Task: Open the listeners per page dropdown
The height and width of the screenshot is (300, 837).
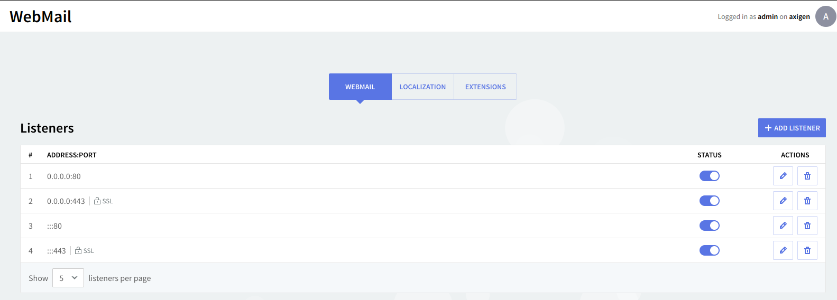Action: pos(68,278)
